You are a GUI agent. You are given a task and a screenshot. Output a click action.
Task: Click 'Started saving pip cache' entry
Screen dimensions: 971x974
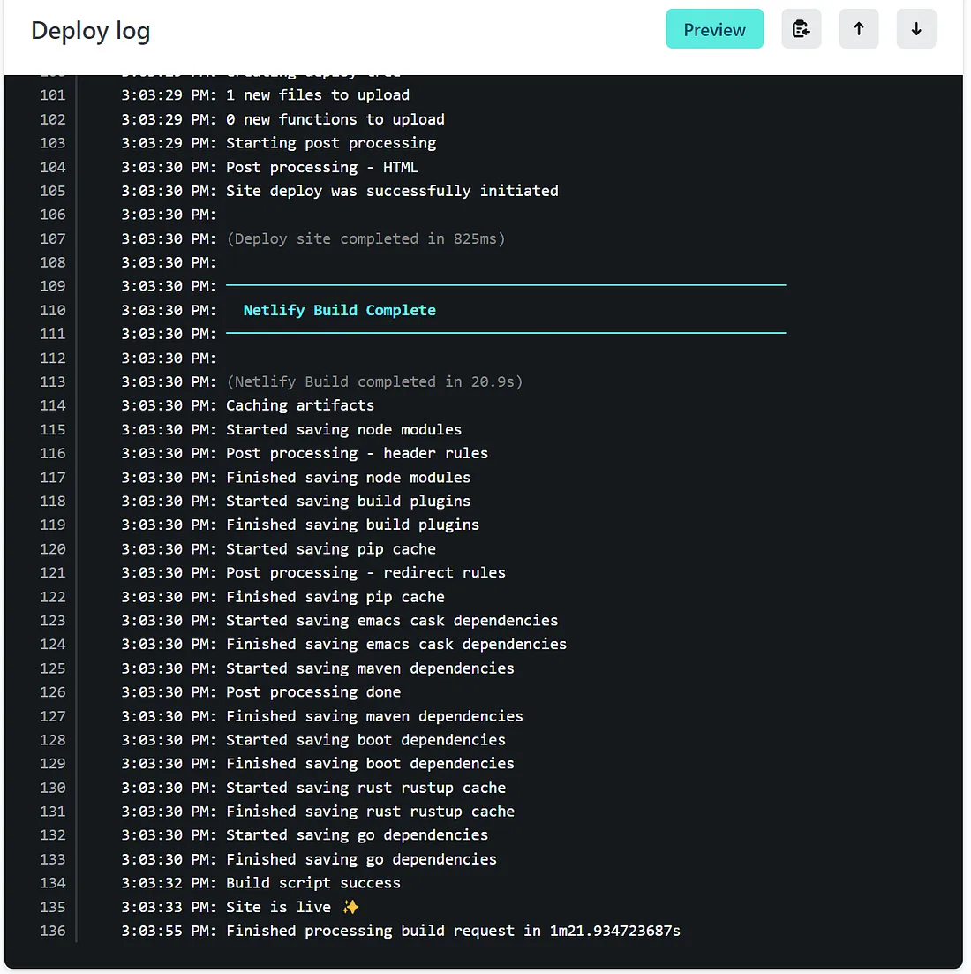(331, 548)
